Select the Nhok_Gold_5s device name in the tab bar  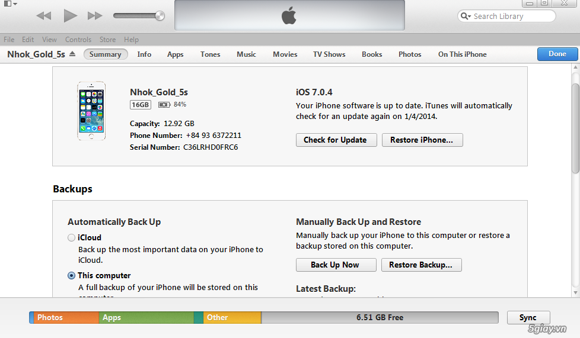pyautogui.click(x=36, y=54)
